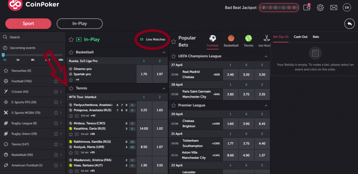
Task: Bet on Dinamo-pro at 1.70
Action: [x=144, y=74]
